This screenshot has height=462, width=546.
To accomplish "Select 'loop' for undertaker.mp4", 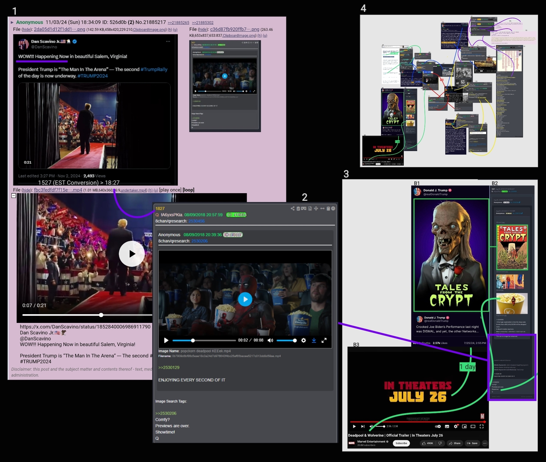I will tap(189, 190).
